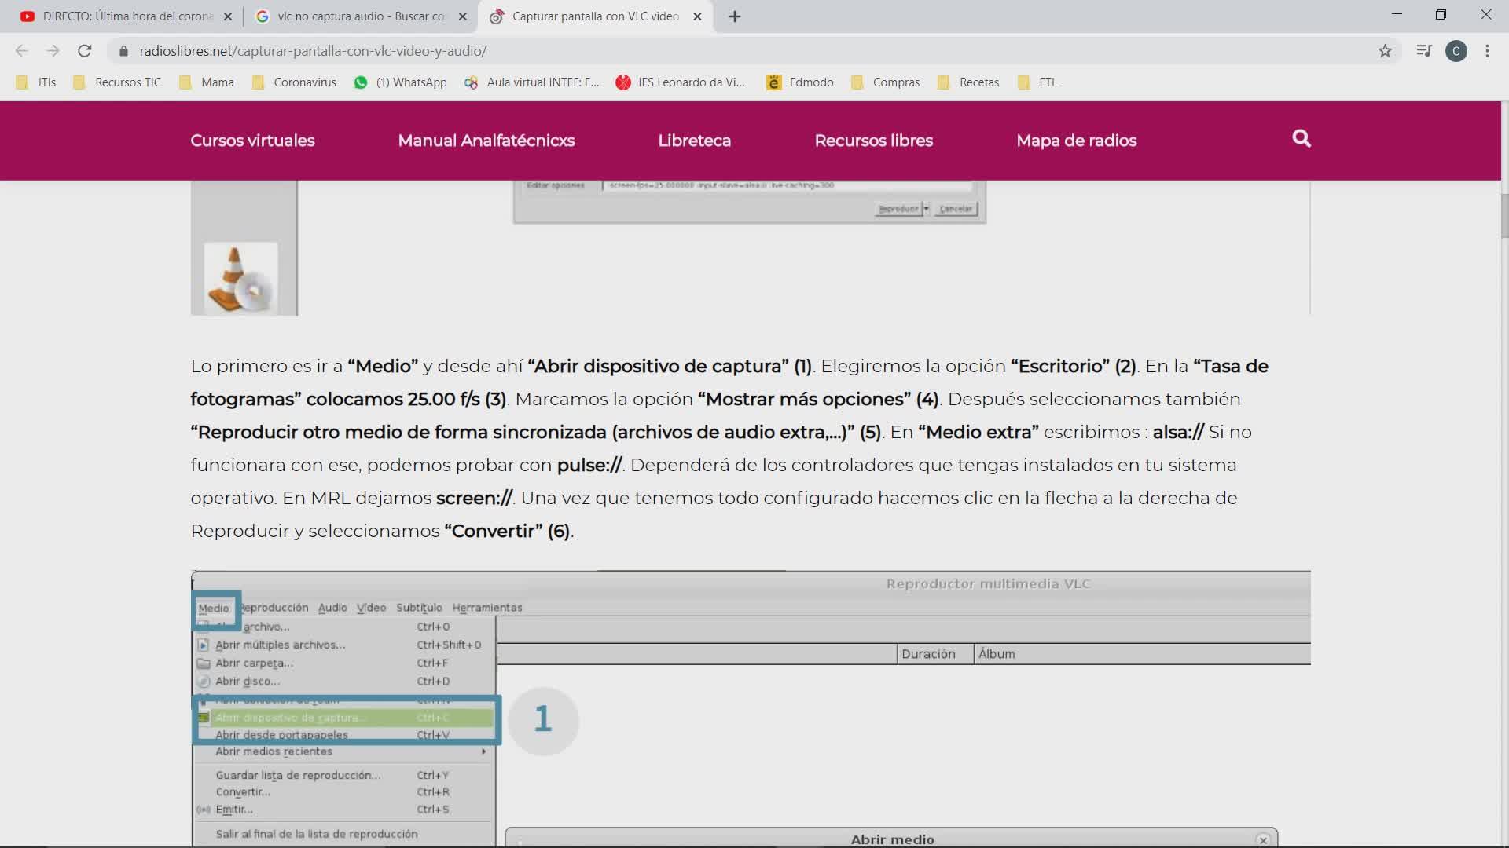Switch to the DIRECTO YouTube tab
This screenshot has width=1509, height=848.
[x=118, y=16]
